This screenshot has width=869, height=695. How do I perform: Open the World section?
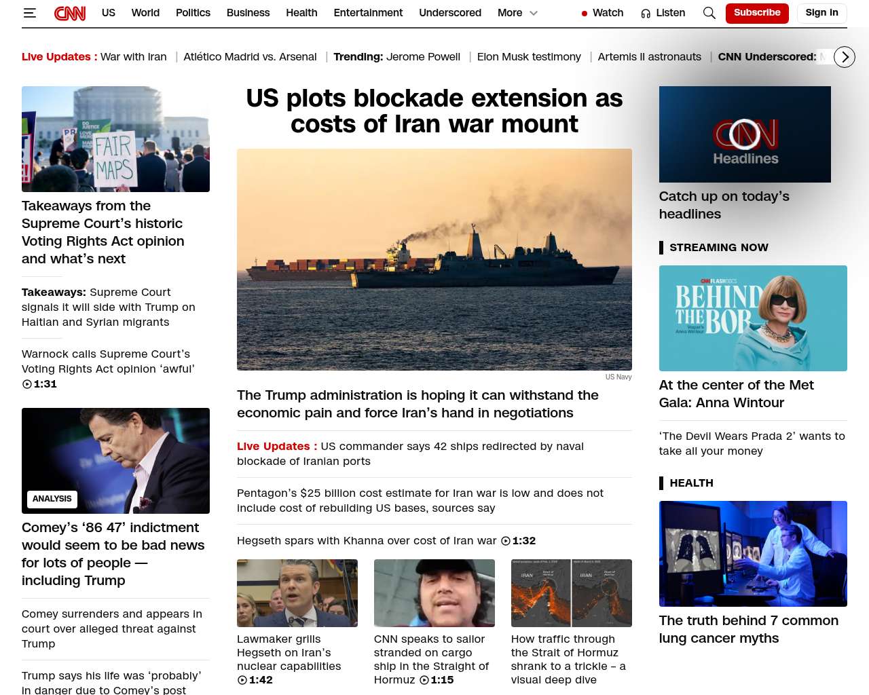click(x=145, y=13)
